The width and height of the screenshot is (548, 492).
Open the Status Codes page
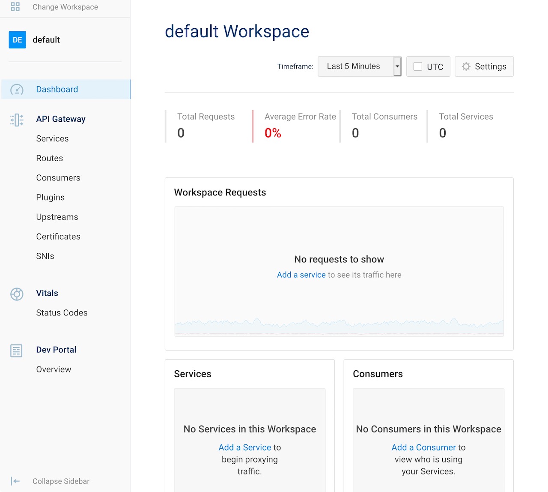[x=62, y=313]
